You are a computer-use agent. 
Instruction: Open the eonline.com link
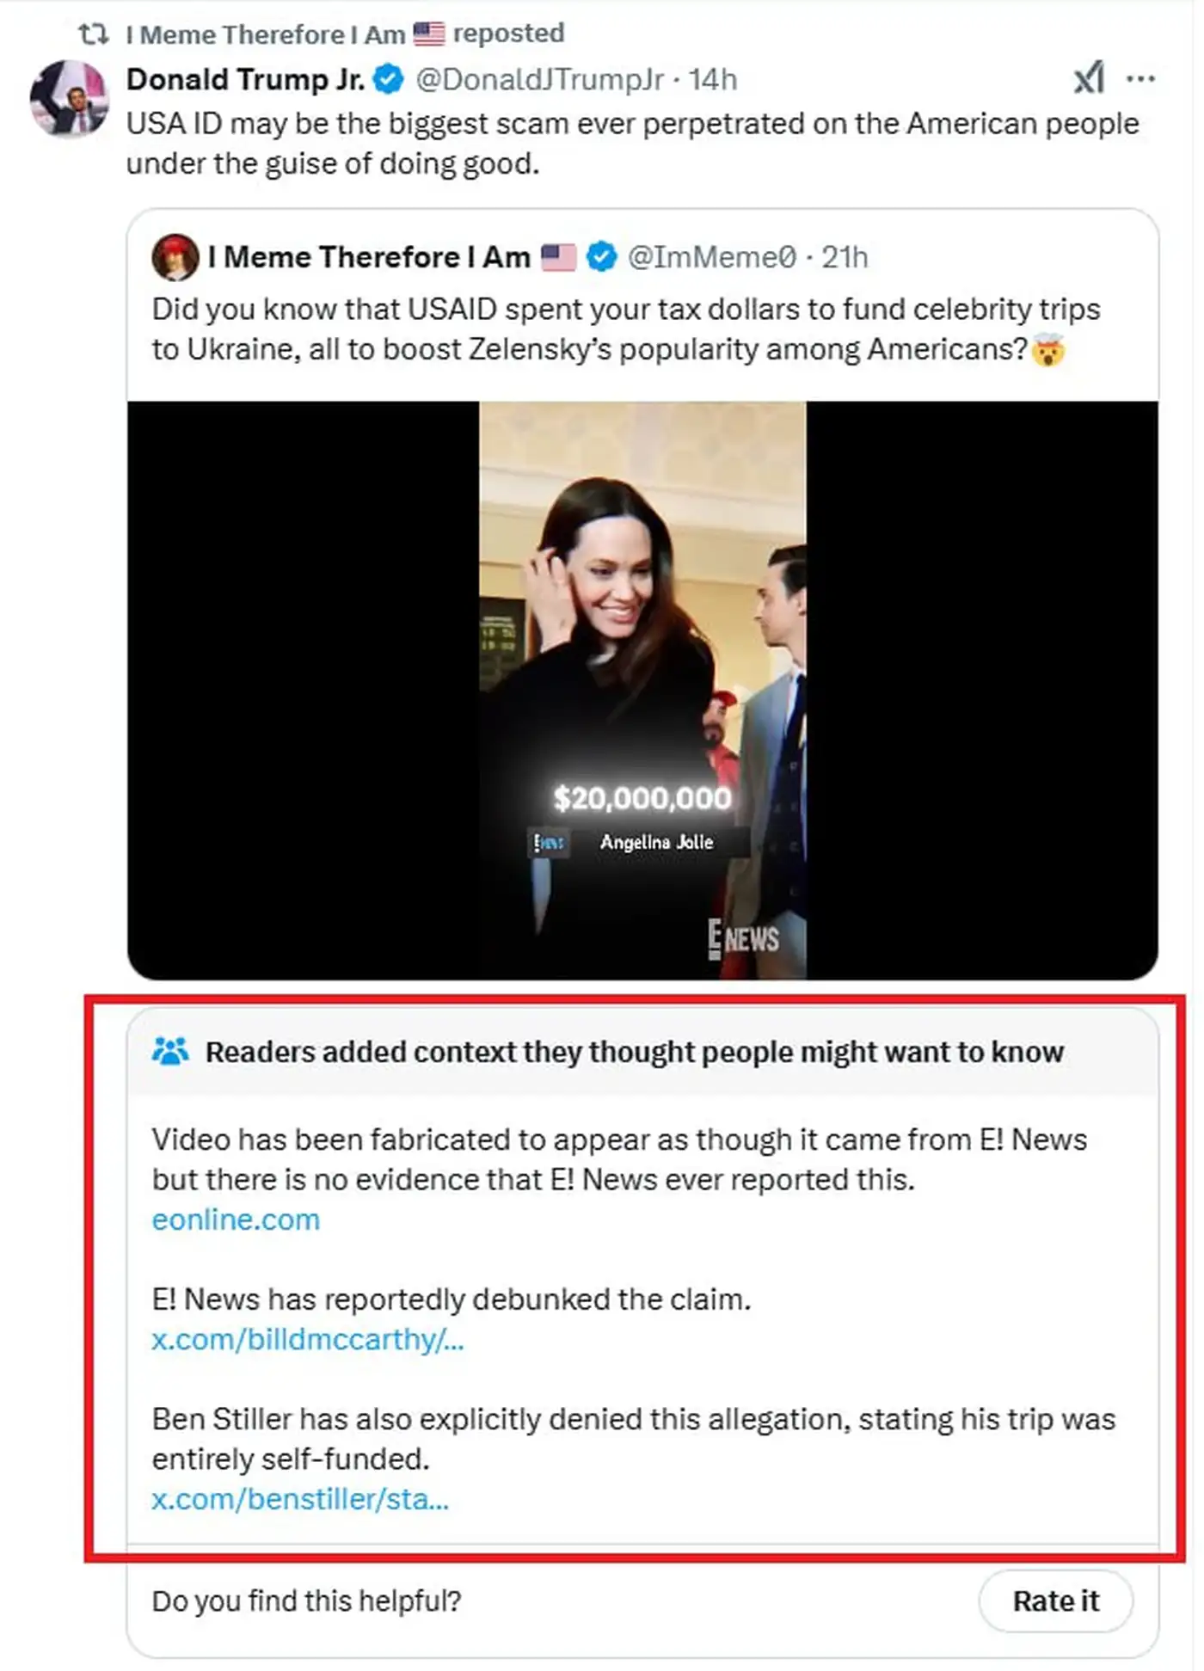pyautogui.click(x=236, y=1219)
